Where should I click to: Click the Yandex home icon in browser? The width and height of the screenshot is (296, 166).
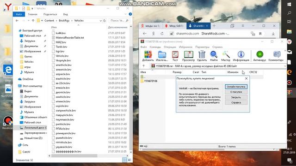(153, 34)
